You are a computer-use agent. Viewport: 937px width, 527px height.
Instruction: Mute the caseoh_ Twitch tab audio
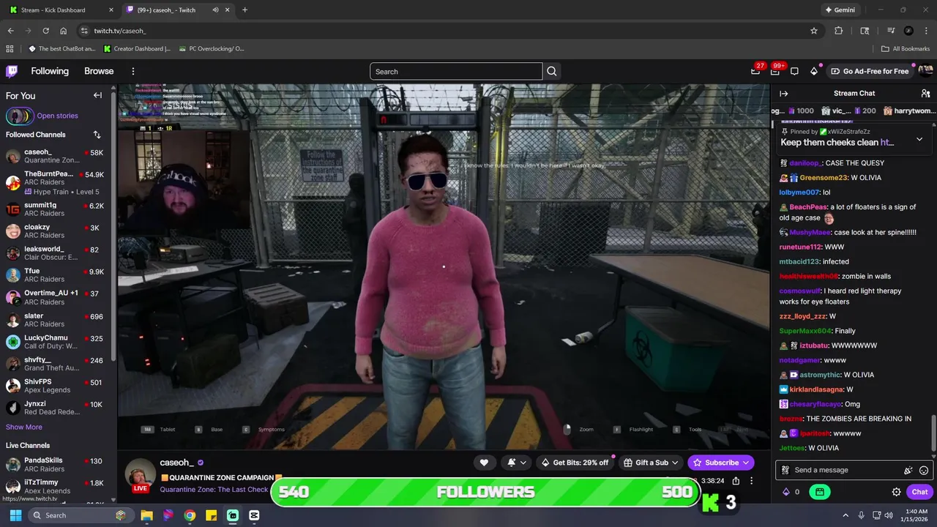tap(215, 10)
